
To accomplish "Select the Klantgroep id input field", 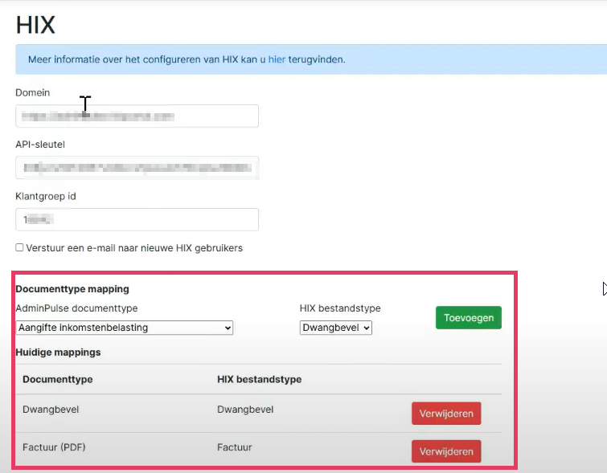I will [137, 220].
